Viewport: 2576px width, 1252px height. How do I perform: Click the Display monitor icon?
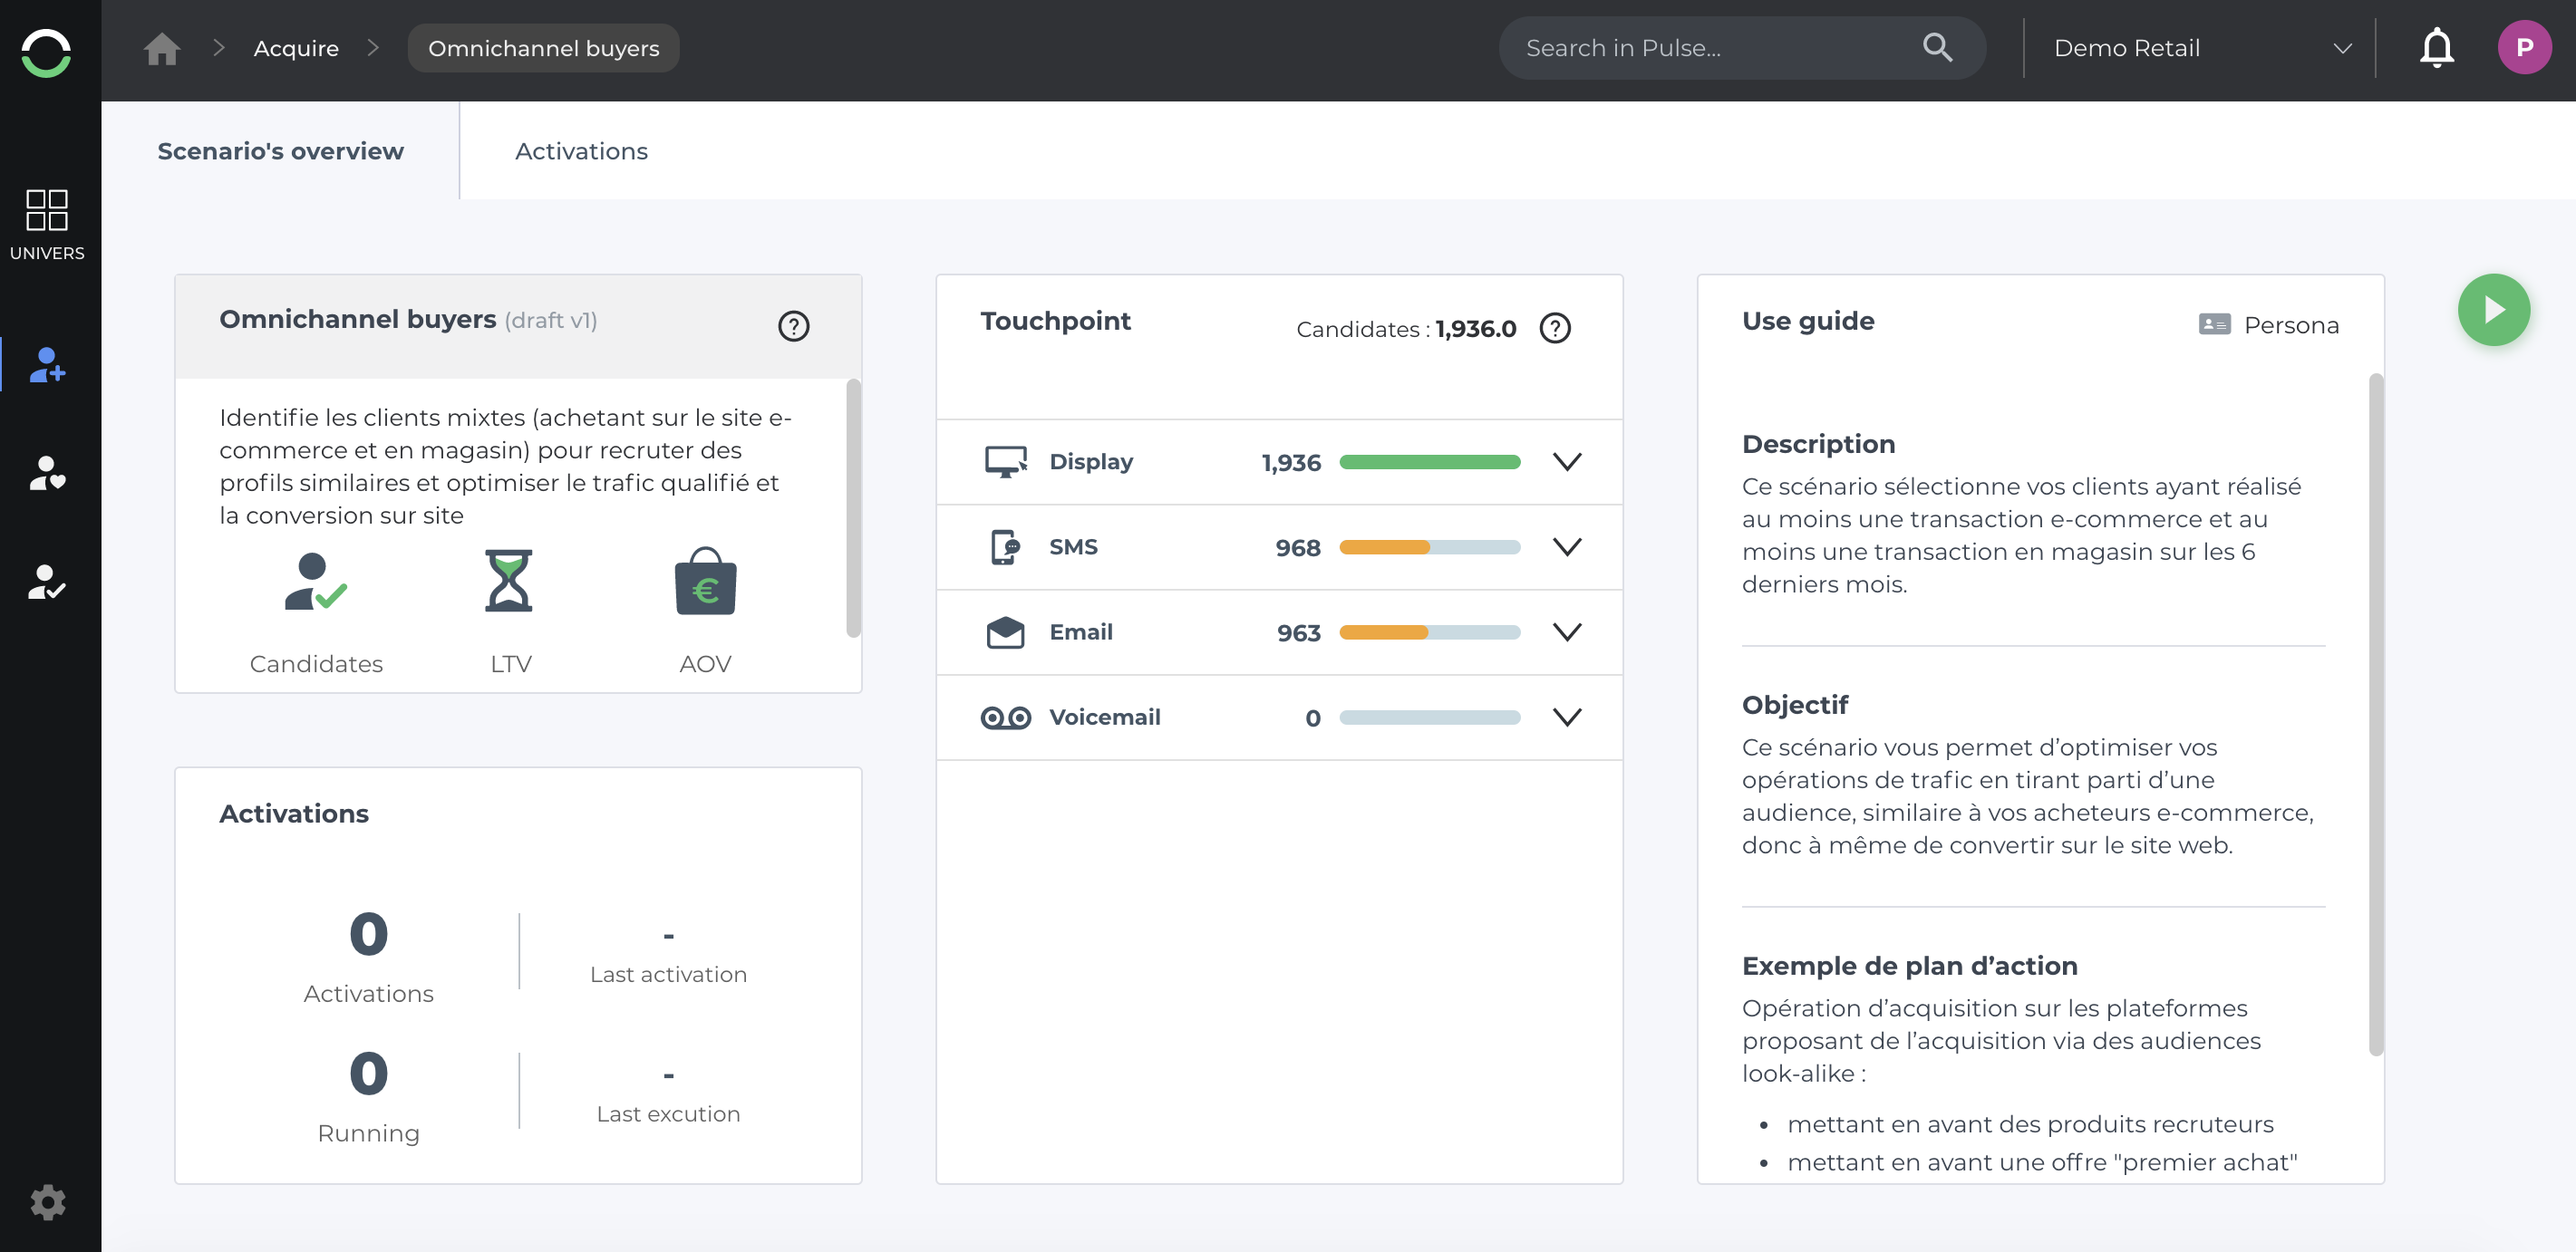click(x=1006, y=462)
